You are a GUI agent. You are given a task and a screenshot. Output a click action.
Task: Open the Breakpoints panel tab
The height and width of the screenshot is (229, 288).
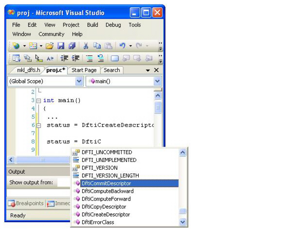tap(26, 203)
